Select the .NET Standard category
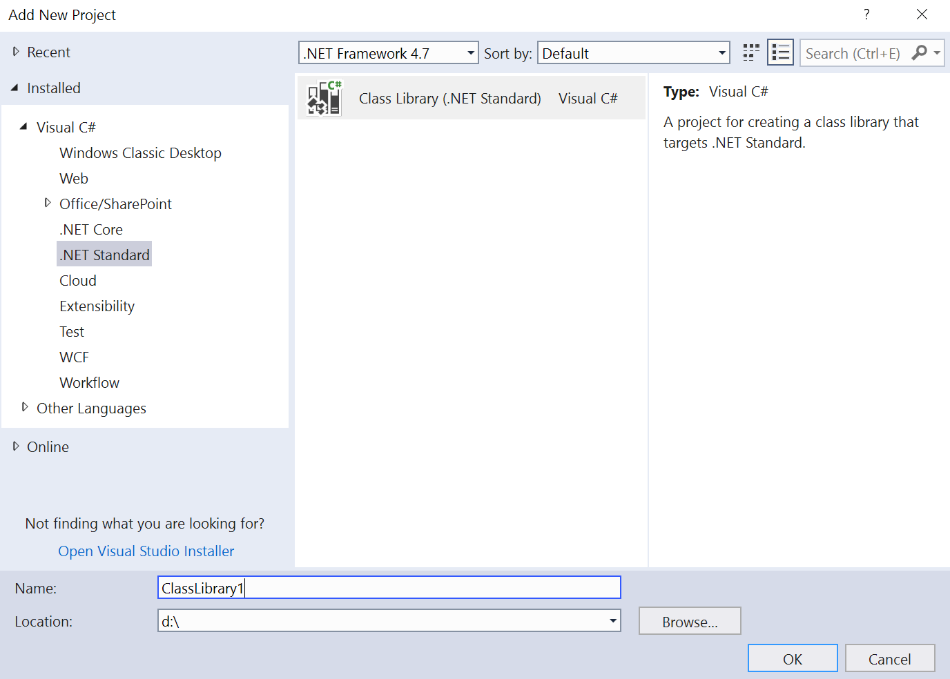This screenshot has width=950, height=679. pyautogui.click(x=104, y=255)
